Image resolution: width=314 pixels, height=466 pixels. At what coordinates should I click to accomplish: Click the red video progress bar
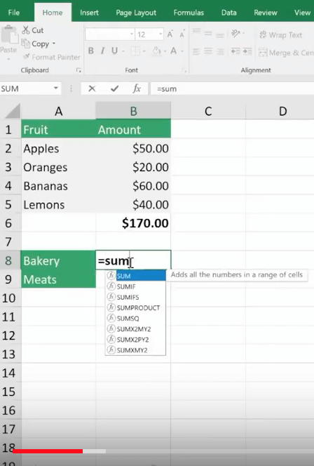pos(48,451)
